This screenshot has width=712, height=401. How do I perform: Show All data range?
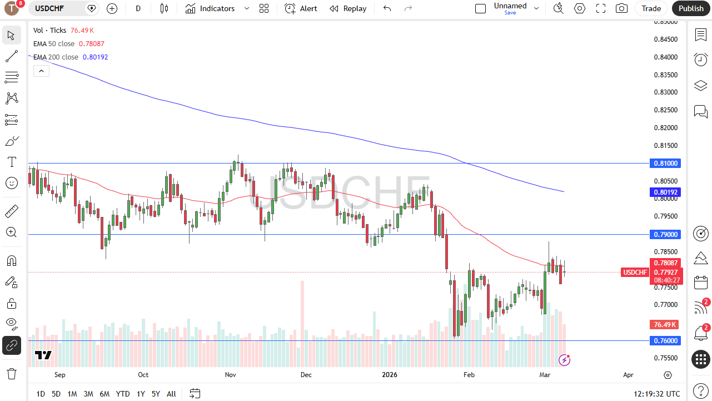171,394
